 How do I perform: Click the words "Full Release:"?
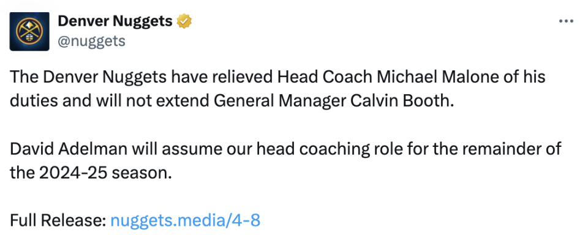[x=58, y=220]
